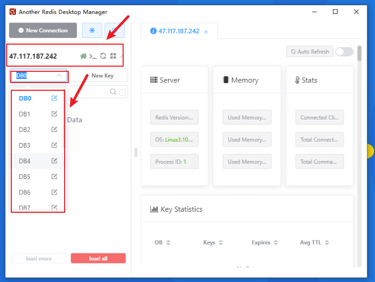Toggle the Auto Refresh switch
The width and height of the screenshot is (375, 282).
point(344,52)
